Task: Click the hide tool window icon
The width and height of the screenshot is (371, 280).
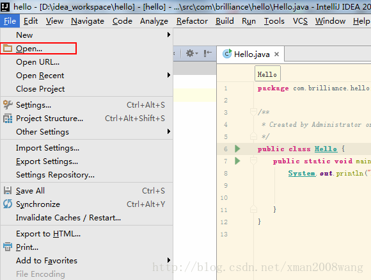Action: 207,53
